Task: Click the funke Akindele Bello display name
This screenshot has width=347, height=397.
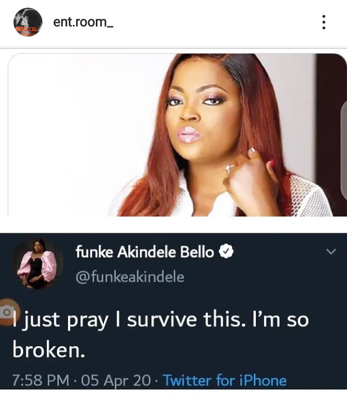Action: 145,252
